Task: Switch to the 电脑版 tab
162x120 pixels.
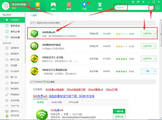Action: [x=40, y=102]
